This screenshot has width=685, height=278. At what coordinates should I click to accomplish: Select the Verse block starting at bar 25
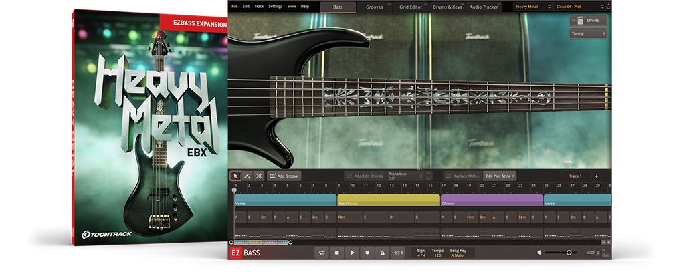point(577,200)
